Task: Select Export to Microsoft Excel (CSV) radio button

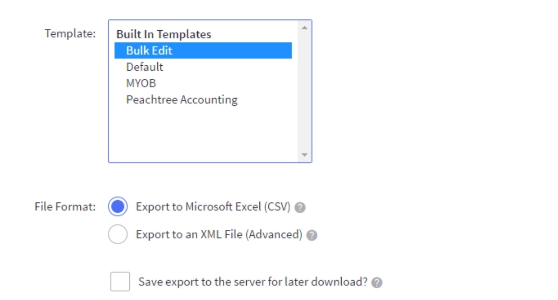Action: [x=118, y=207]
